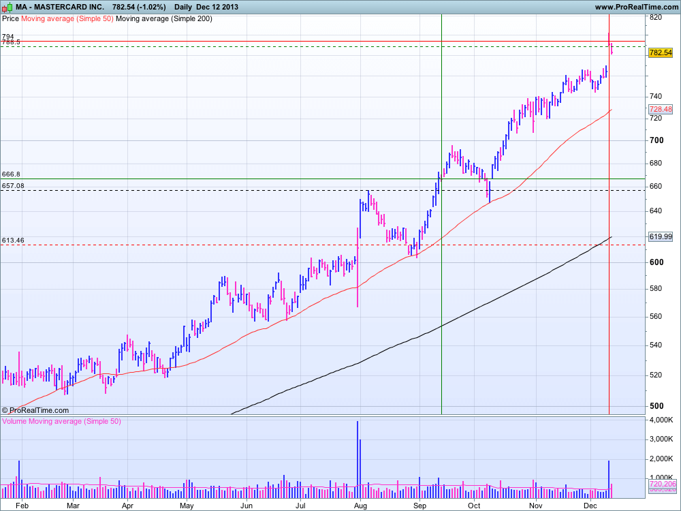Click the 613.46 red dashed level label

[x=13, y=240]
